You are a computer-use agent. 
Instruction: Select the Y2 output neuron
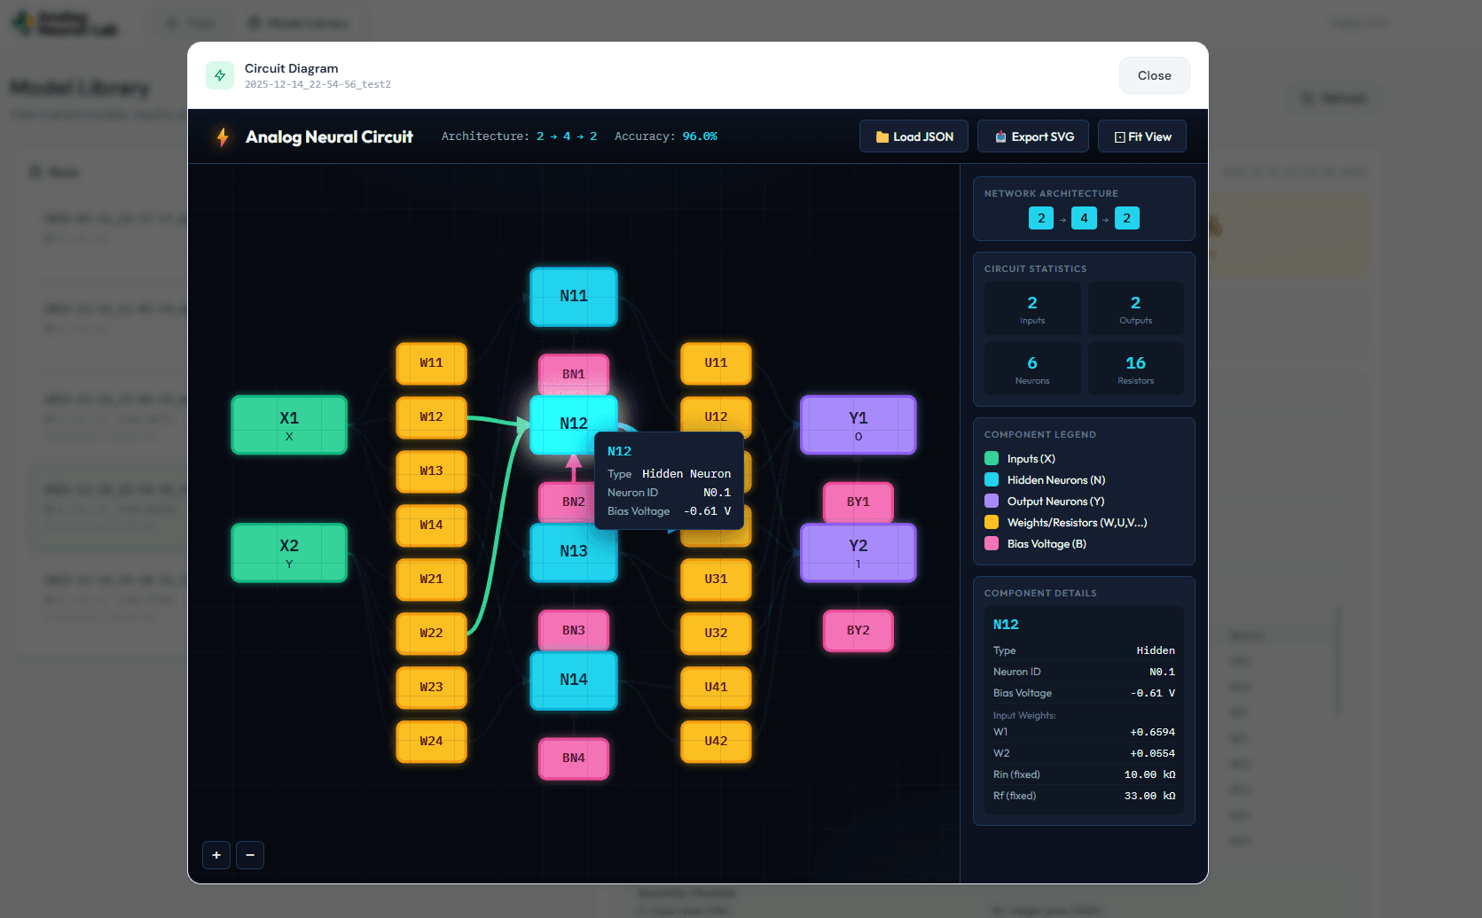click(x=858, y=552)
